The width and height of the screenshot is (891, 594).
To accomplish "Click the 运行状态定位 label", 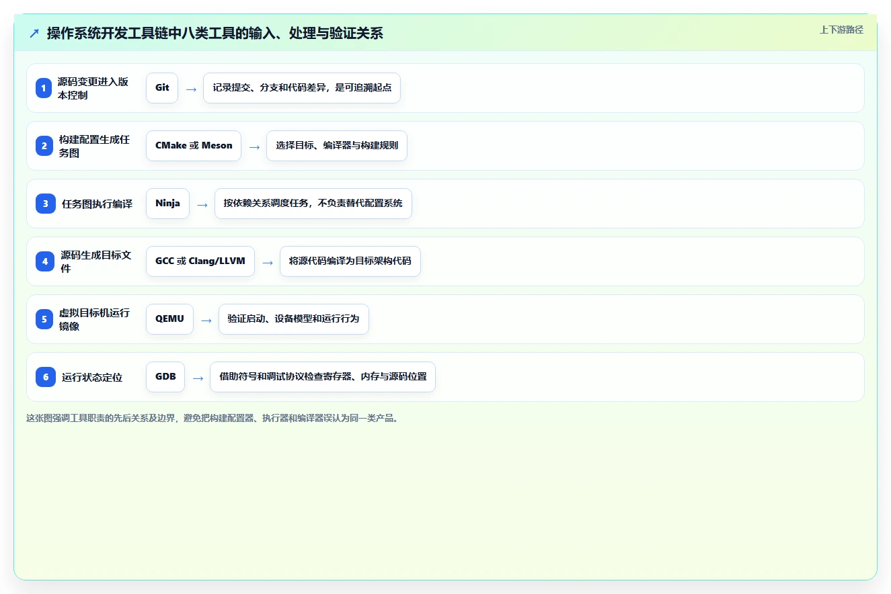I will click(92, 378).
